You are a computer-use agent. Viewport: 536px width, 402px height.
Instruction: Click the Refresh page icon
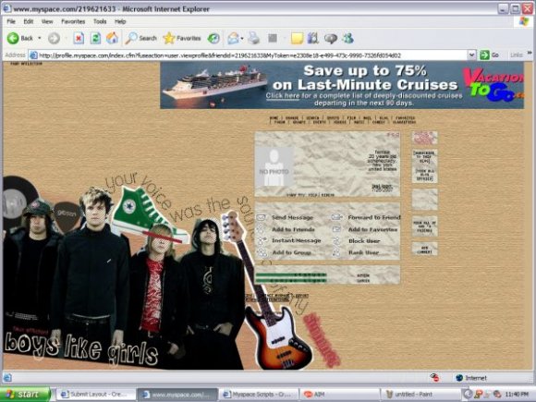click(x=95, y=38)
